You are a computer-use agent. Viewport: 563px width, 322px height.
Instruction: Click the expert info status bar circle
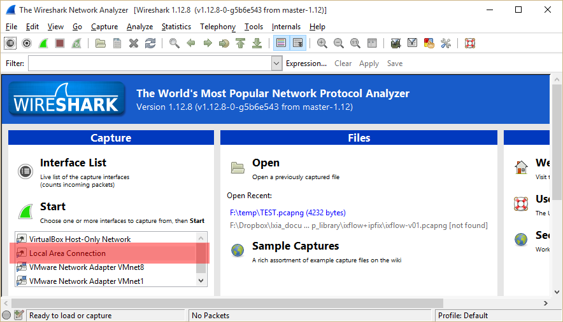(x=6, y=315)
